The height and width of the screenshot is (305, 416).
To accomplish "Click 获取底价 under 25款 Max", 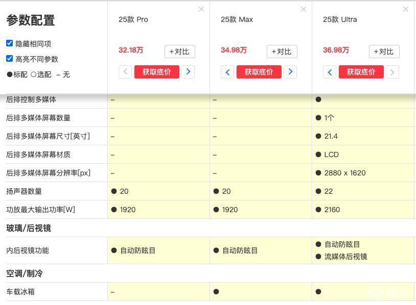I will 259,72.
